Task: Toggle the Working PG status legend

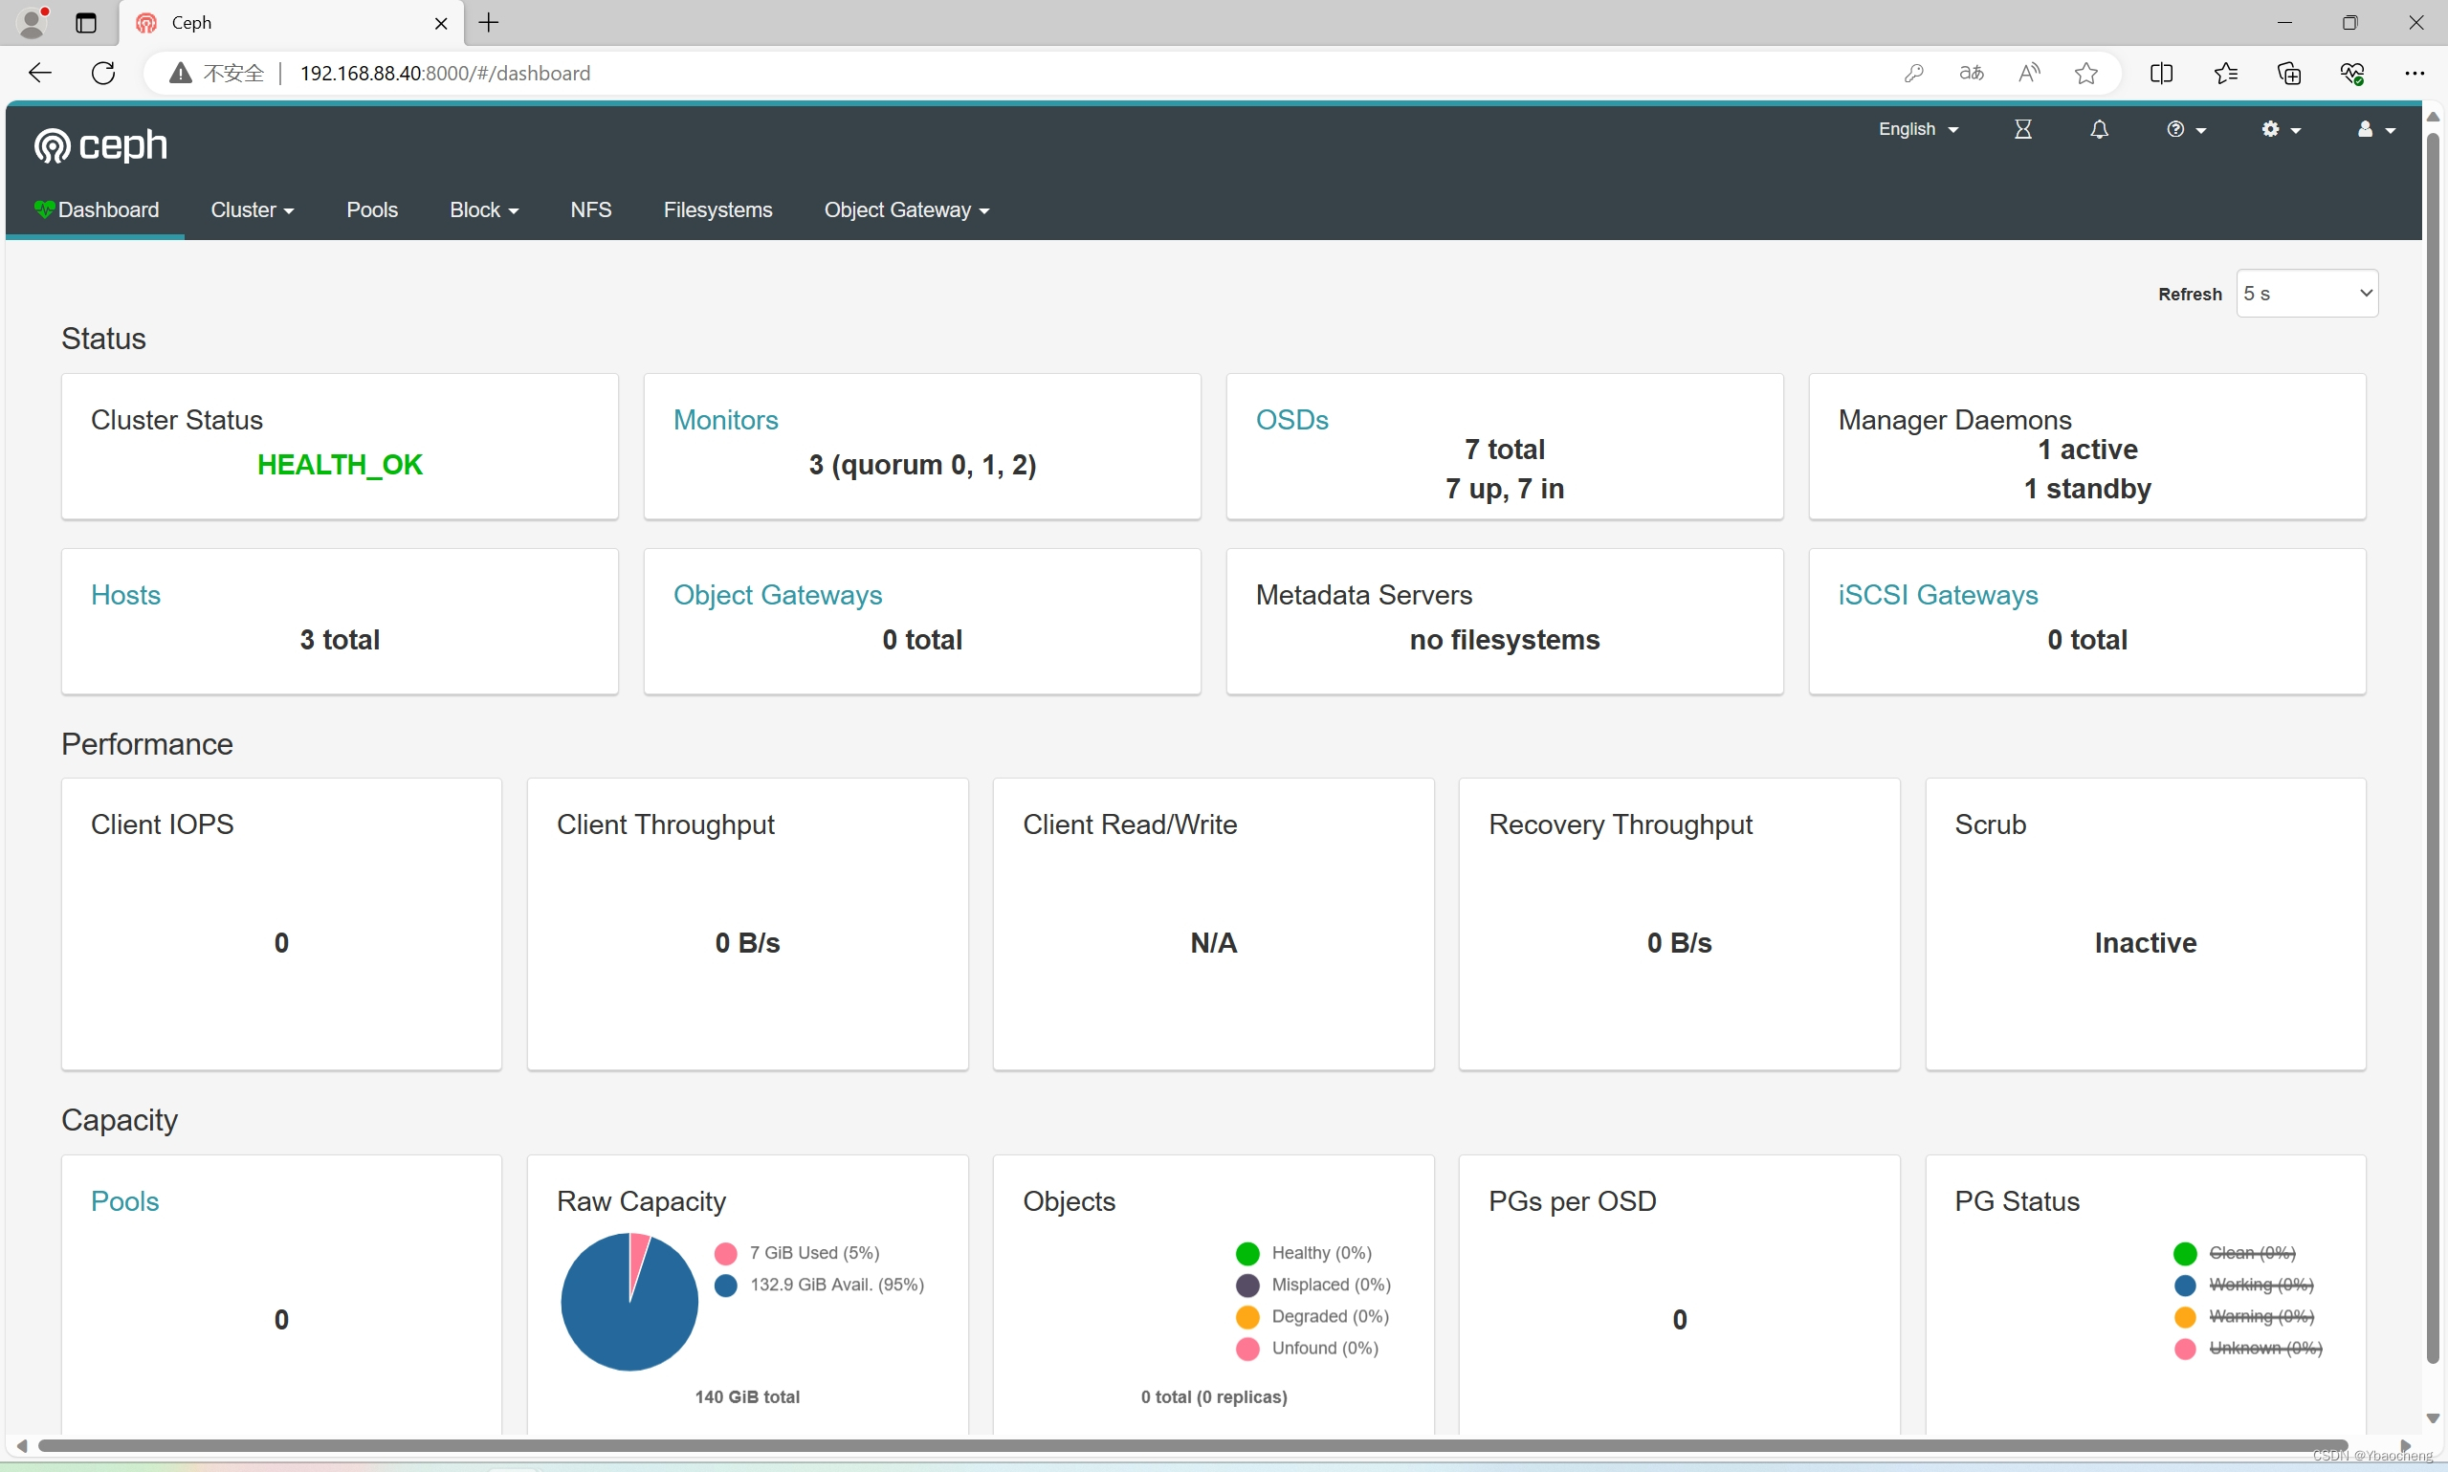Action: tap(2243, 1285)
